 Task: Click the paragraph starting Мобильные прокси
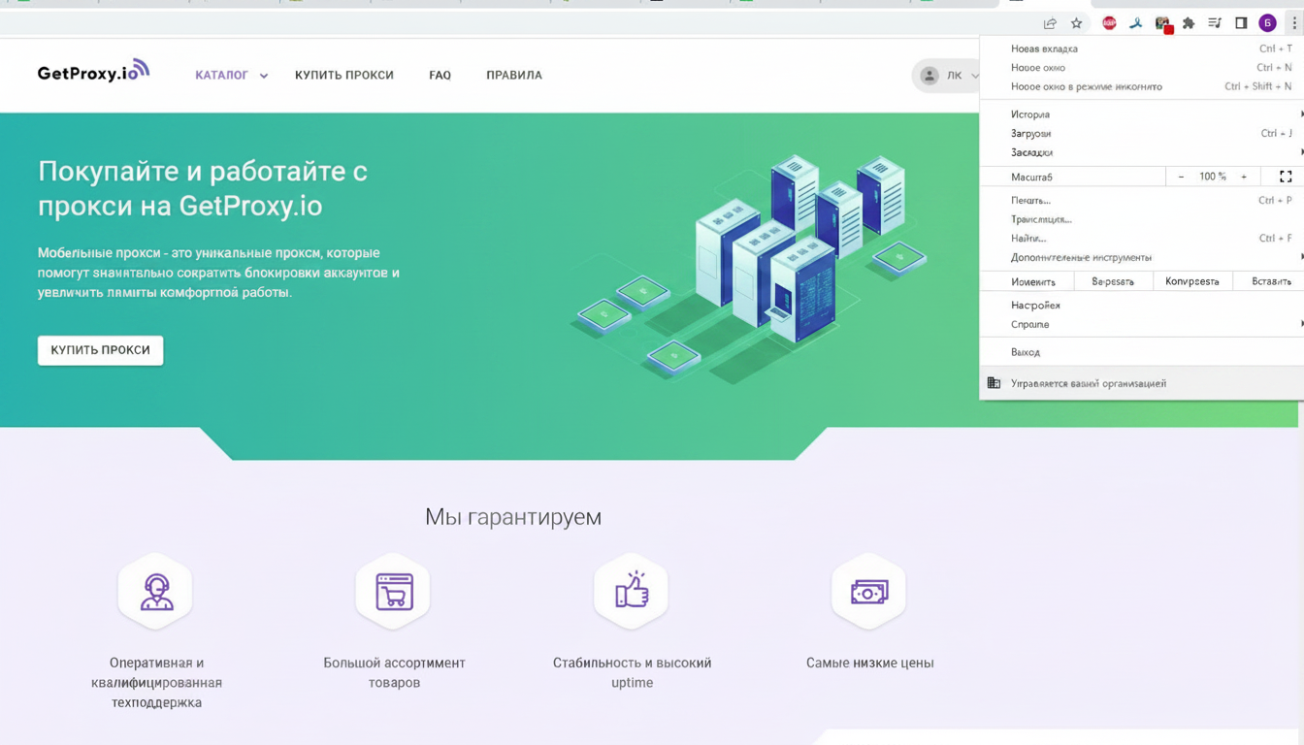[x=218, y=273]
